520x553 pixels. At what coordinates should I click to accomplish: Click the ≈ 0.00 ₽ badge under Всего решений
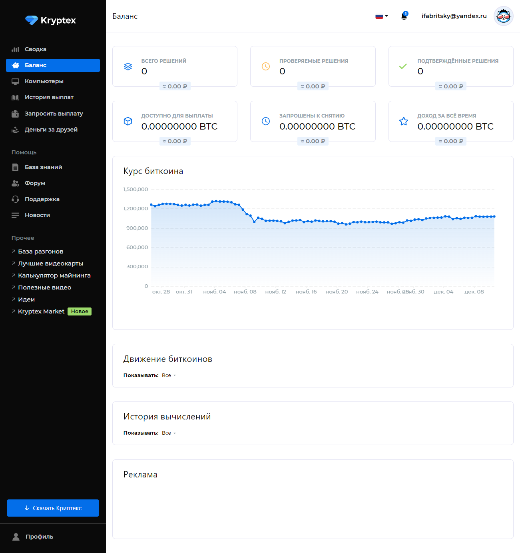pos(175,86)
